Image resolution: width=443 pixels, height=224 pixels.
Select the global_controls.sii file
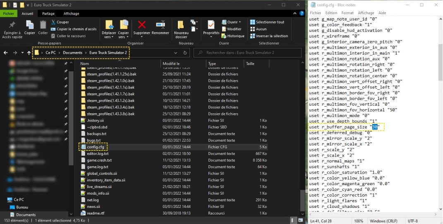pyautogui.click(x=102, y=174)
